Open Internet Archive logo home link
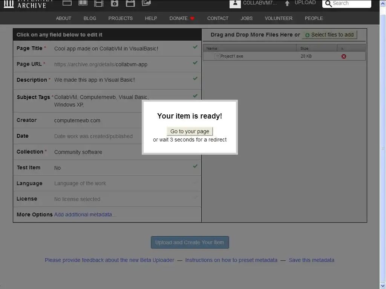Image resolution: width=386 pixels, height=289 pixels. (x=28, y=4)
